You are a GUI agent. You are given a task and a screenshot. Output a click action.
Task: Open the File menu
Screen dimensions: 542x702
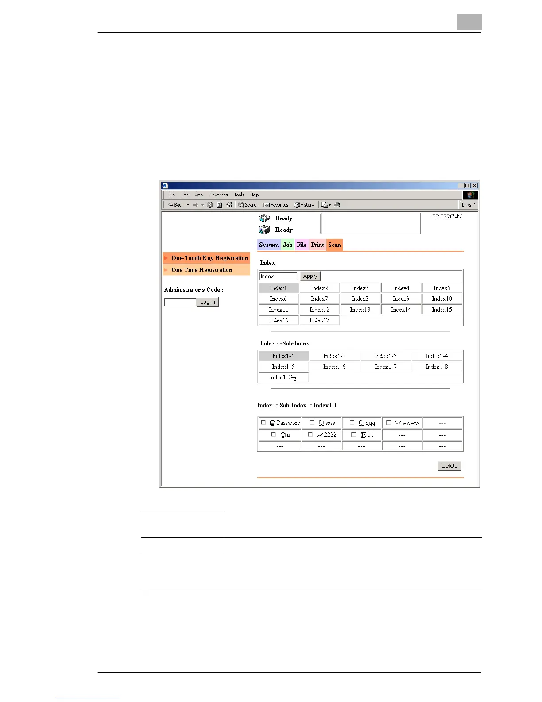[x=171, y=195]
